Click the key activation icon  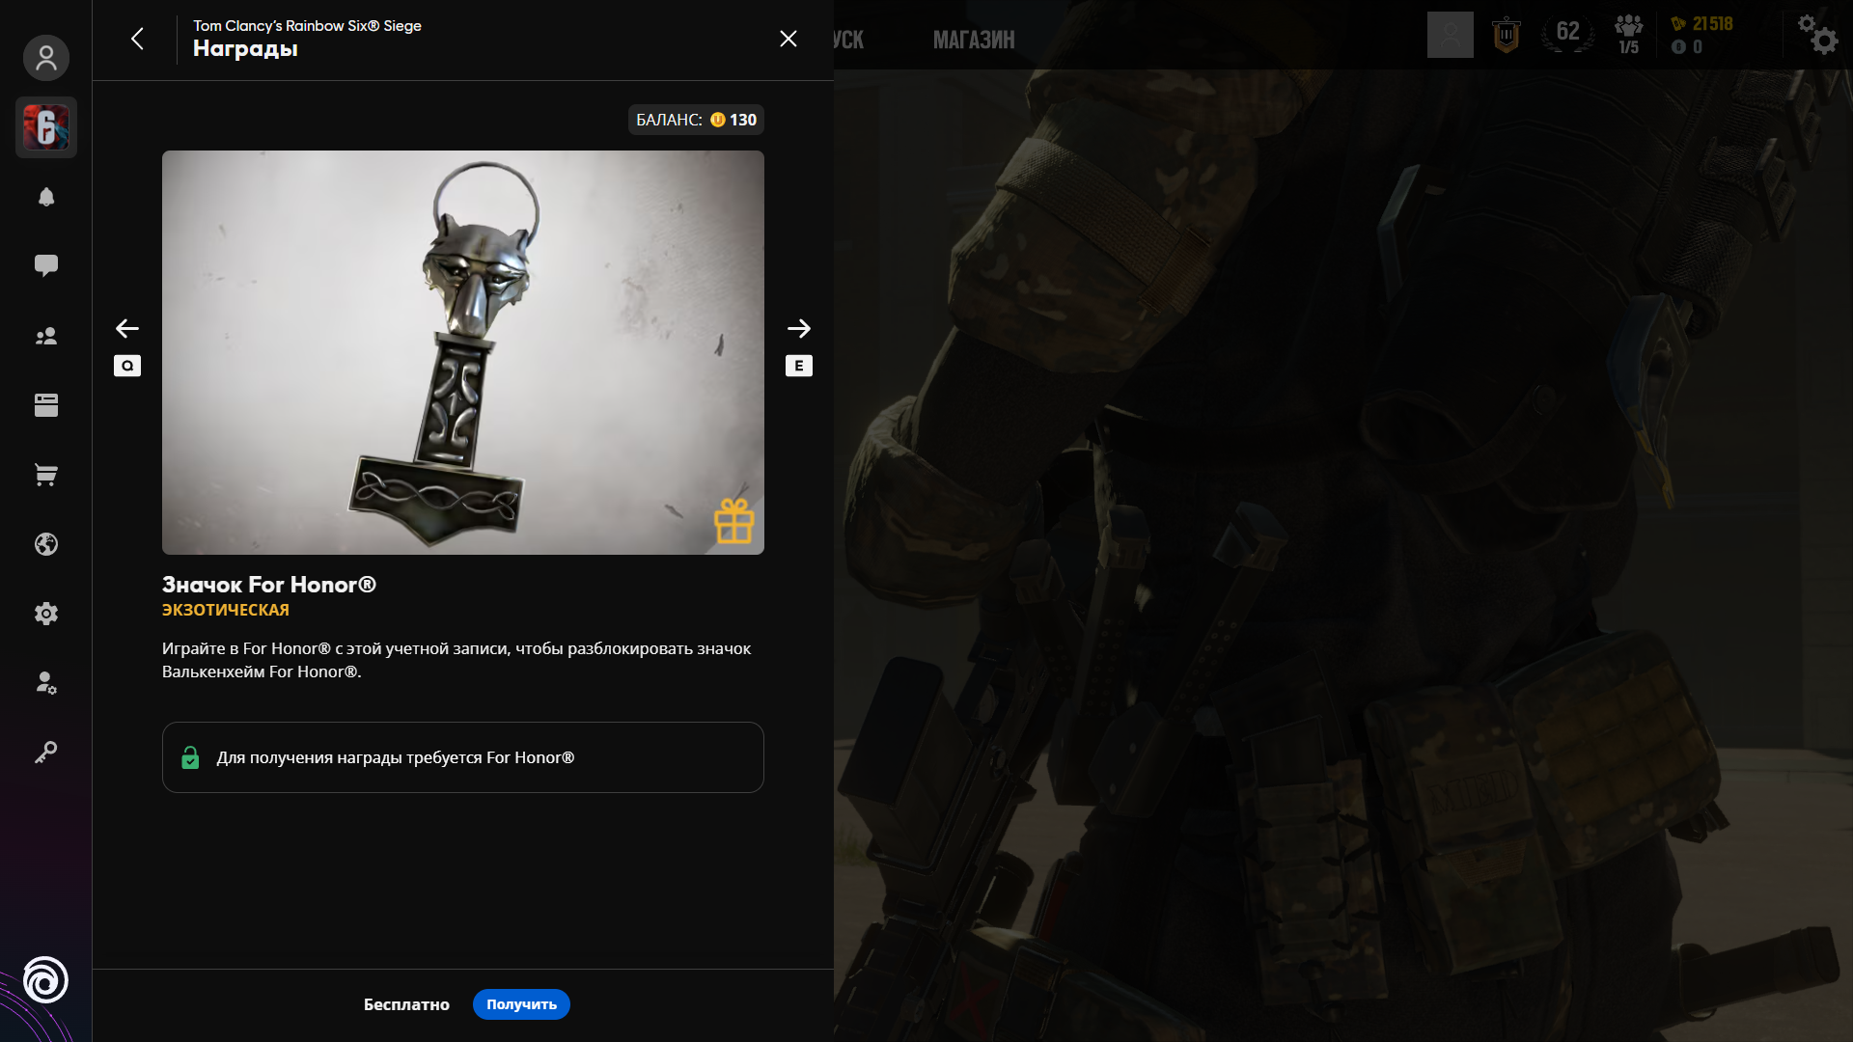(x=46, y=752)
